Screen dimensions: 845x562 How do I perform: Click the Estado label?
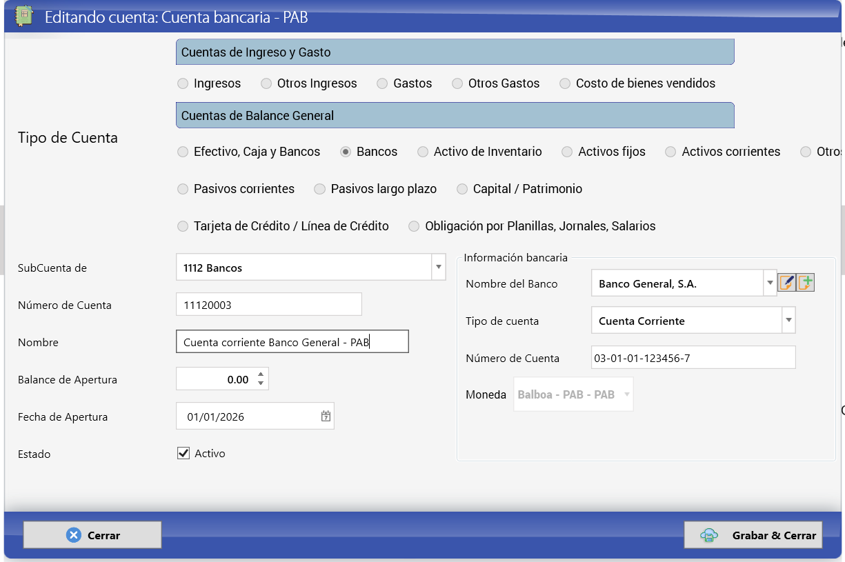click(34, 454)
